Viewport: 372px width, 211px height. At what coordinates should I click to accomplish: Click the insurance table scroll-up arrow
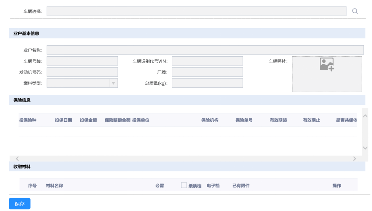pyautogui.click(x=366, y=116)
